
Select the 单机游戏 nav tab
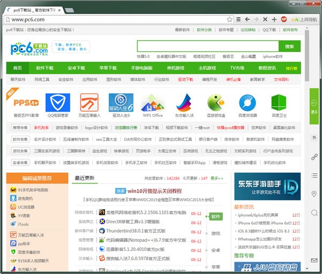point(175,68)
